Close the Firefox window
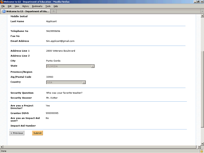 pos(202,2)
